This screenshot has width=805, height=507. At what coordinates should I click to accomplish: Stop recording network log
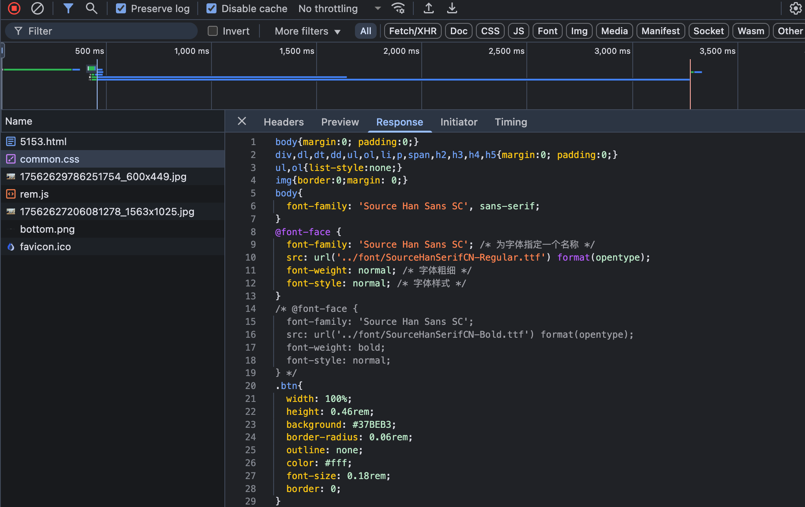coord(14,8)
